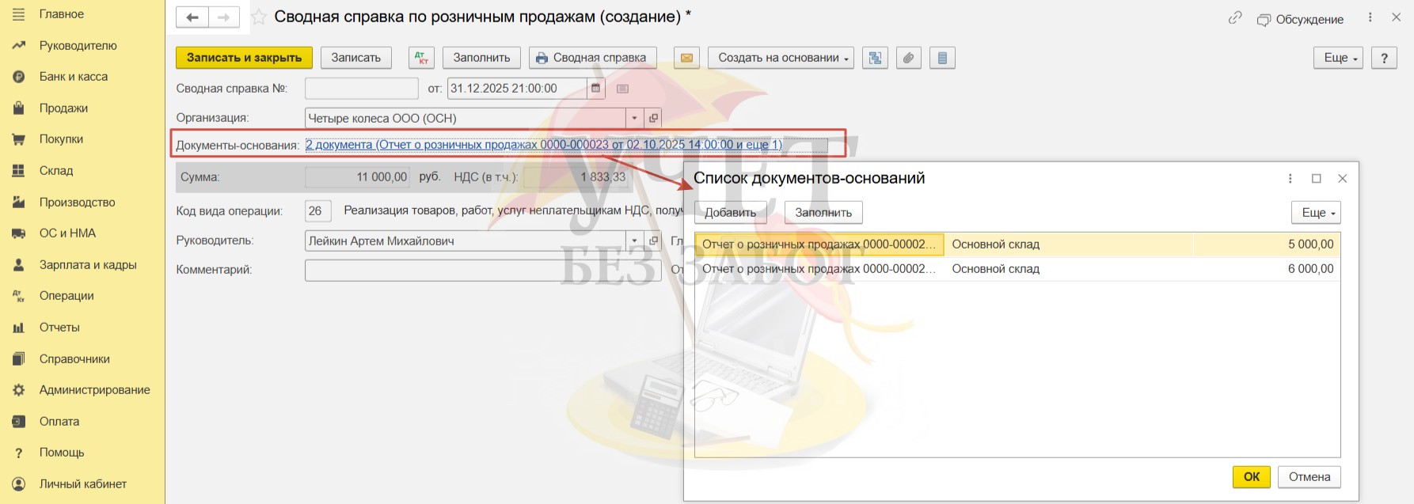
Task: Click the Отчеты bar chart icon
Action: (19, 328)
